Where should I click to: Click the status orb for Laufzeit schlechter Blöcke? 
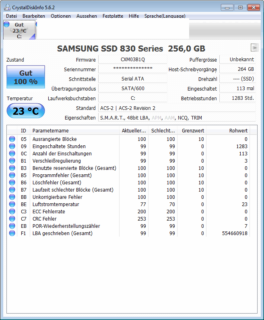[12, 190]
